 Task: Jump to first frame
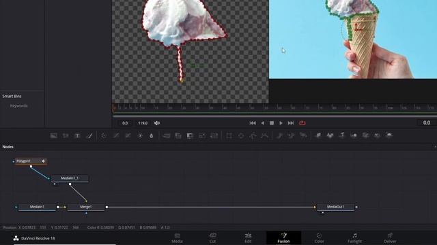pos(253,123)
